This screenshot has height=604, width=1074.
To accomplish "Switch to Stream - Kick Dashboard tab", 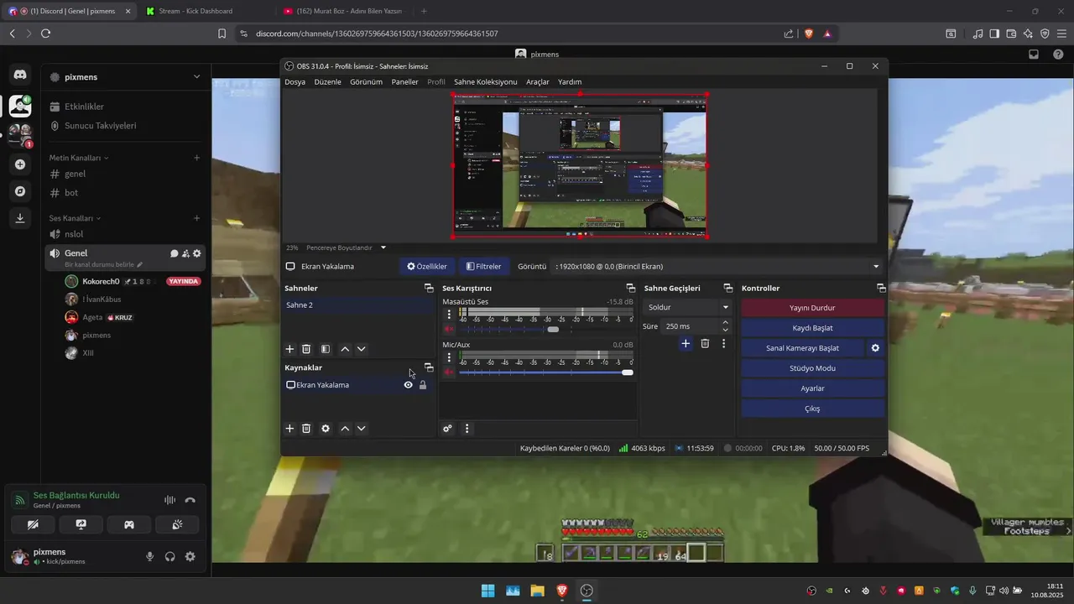I will [204, 11].
